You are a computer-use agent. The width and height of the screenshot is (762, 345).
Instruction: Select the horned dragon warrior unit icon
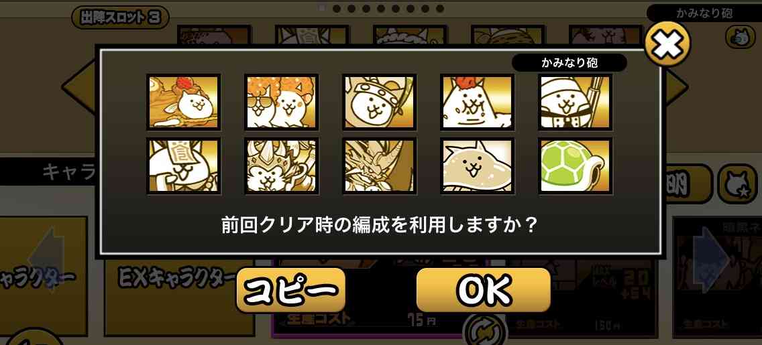(379, 165)
